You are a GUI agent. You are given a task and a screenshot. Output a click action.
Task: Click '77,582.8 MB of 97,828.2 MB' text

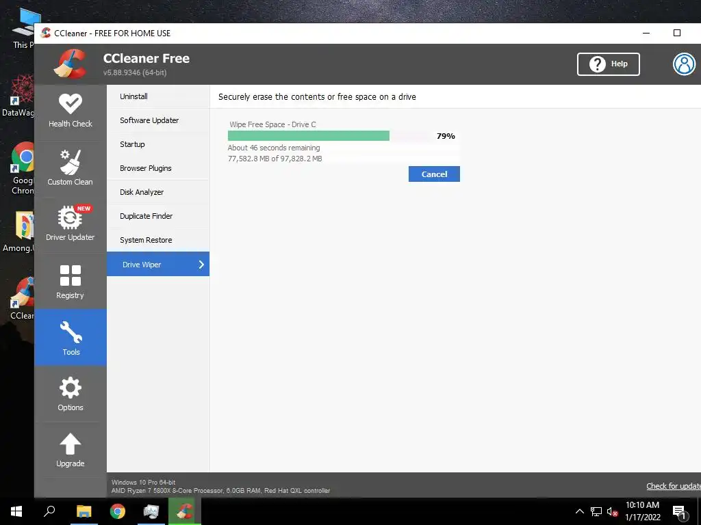[275, 159]
